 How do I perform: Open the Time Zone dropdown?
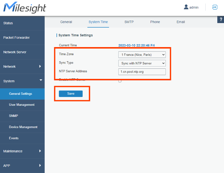(x=141, y=55)
